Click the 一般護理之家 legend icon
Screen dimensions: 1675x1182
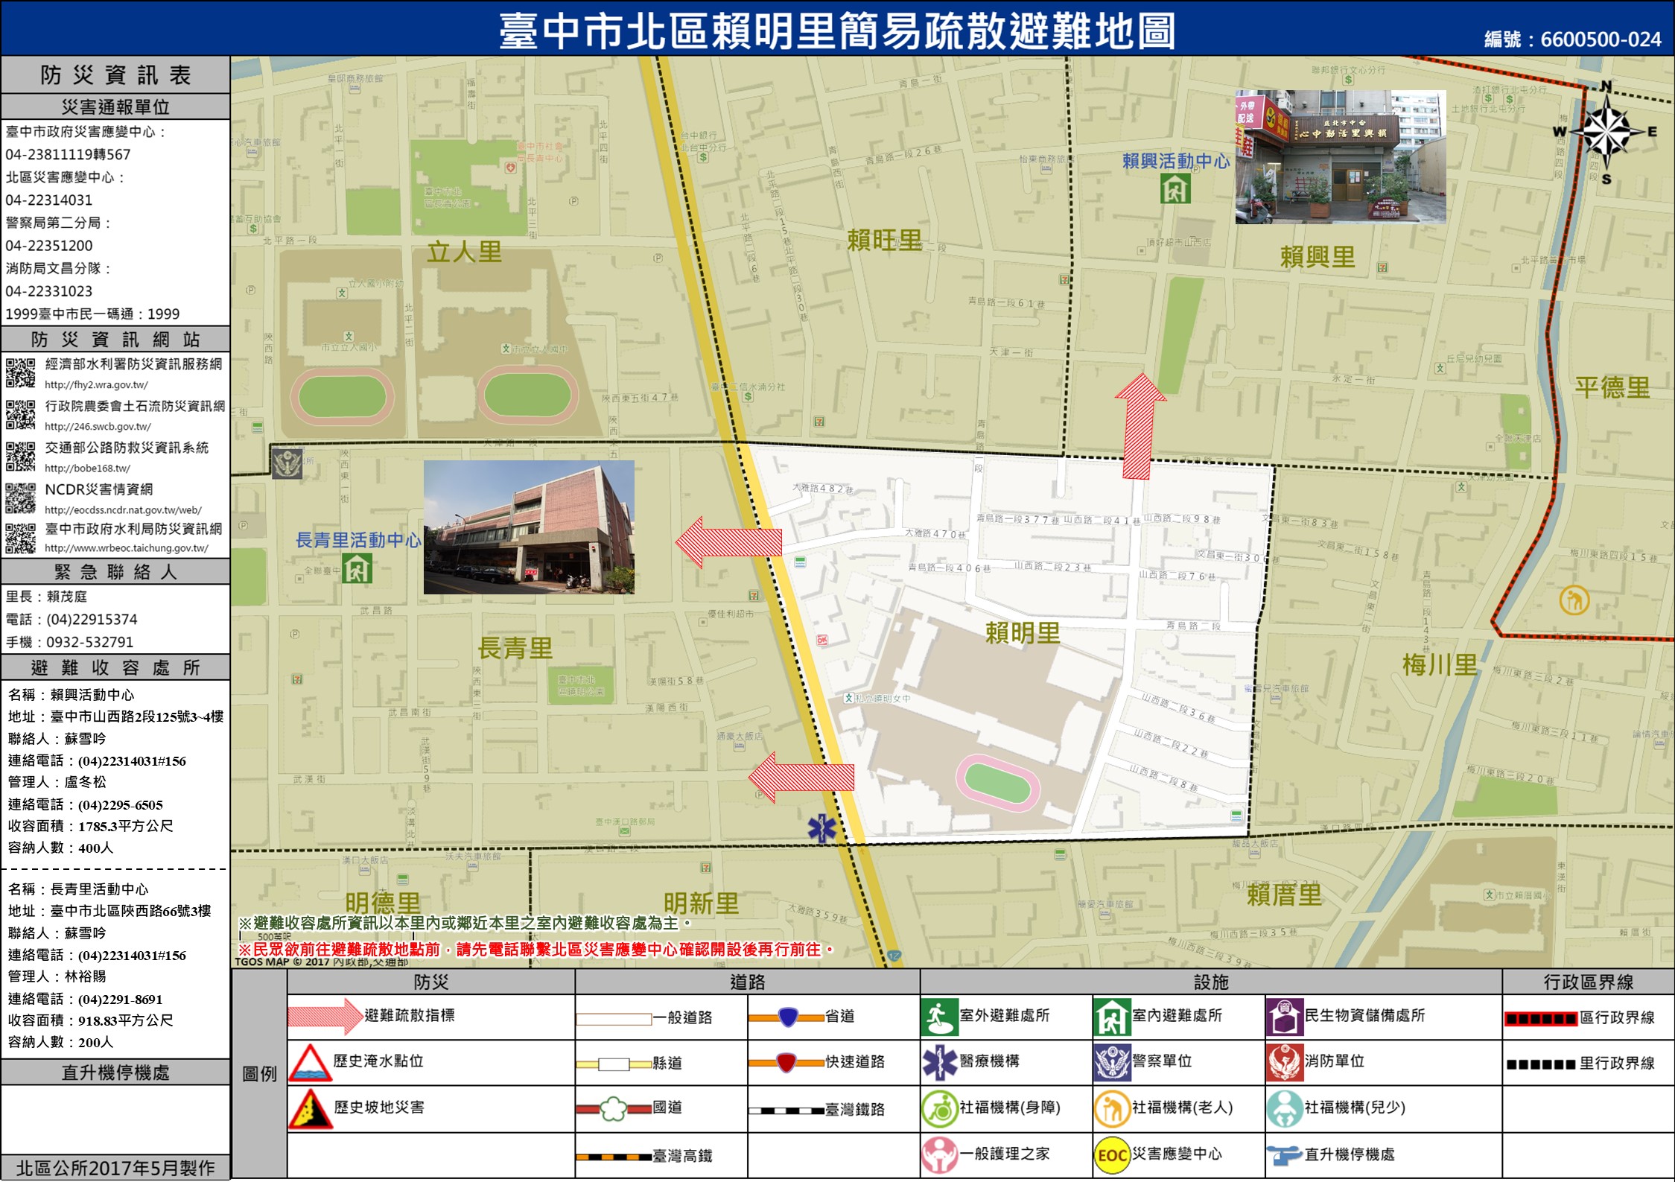coord(940,1154)
